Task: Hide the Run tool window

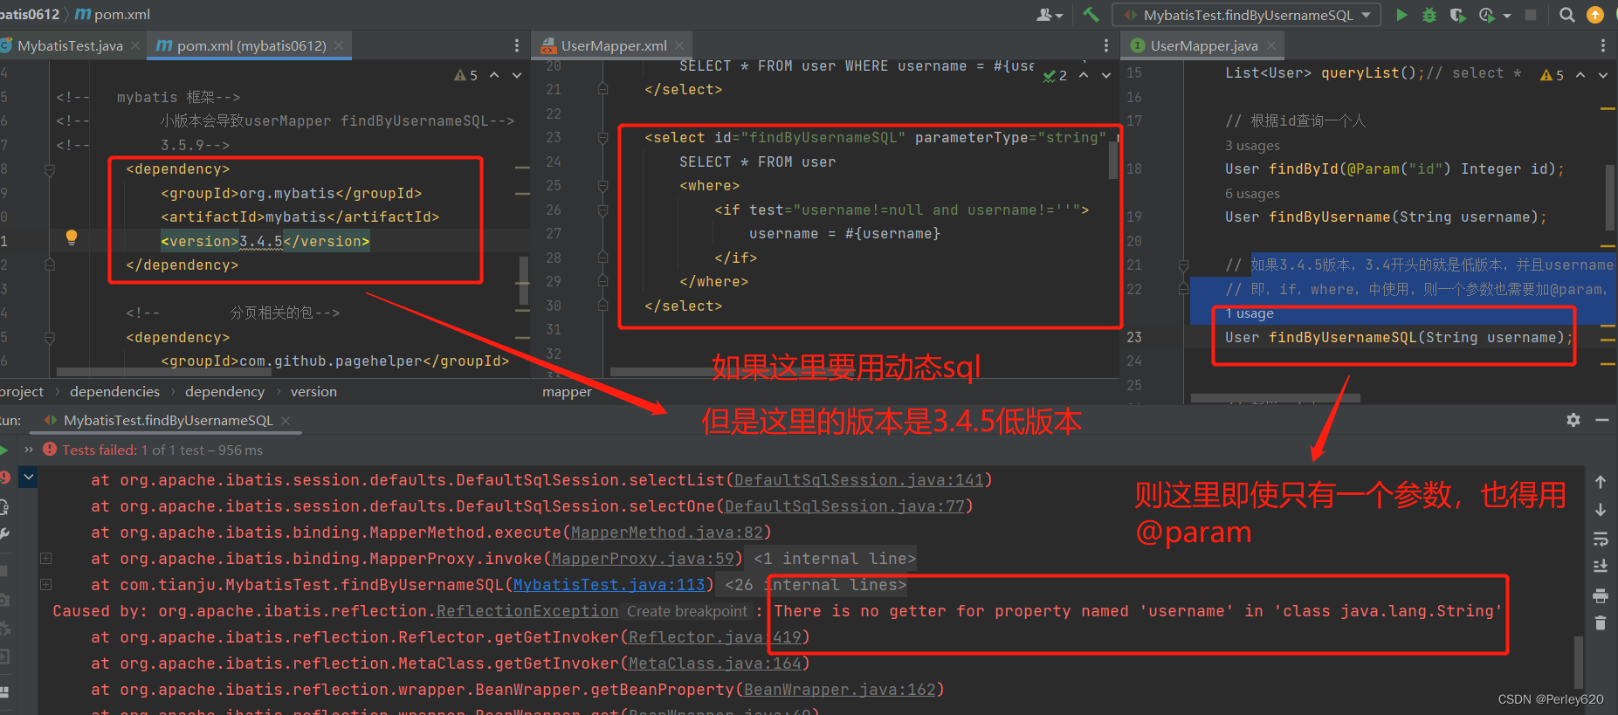Action: (x=1602, y=420)
